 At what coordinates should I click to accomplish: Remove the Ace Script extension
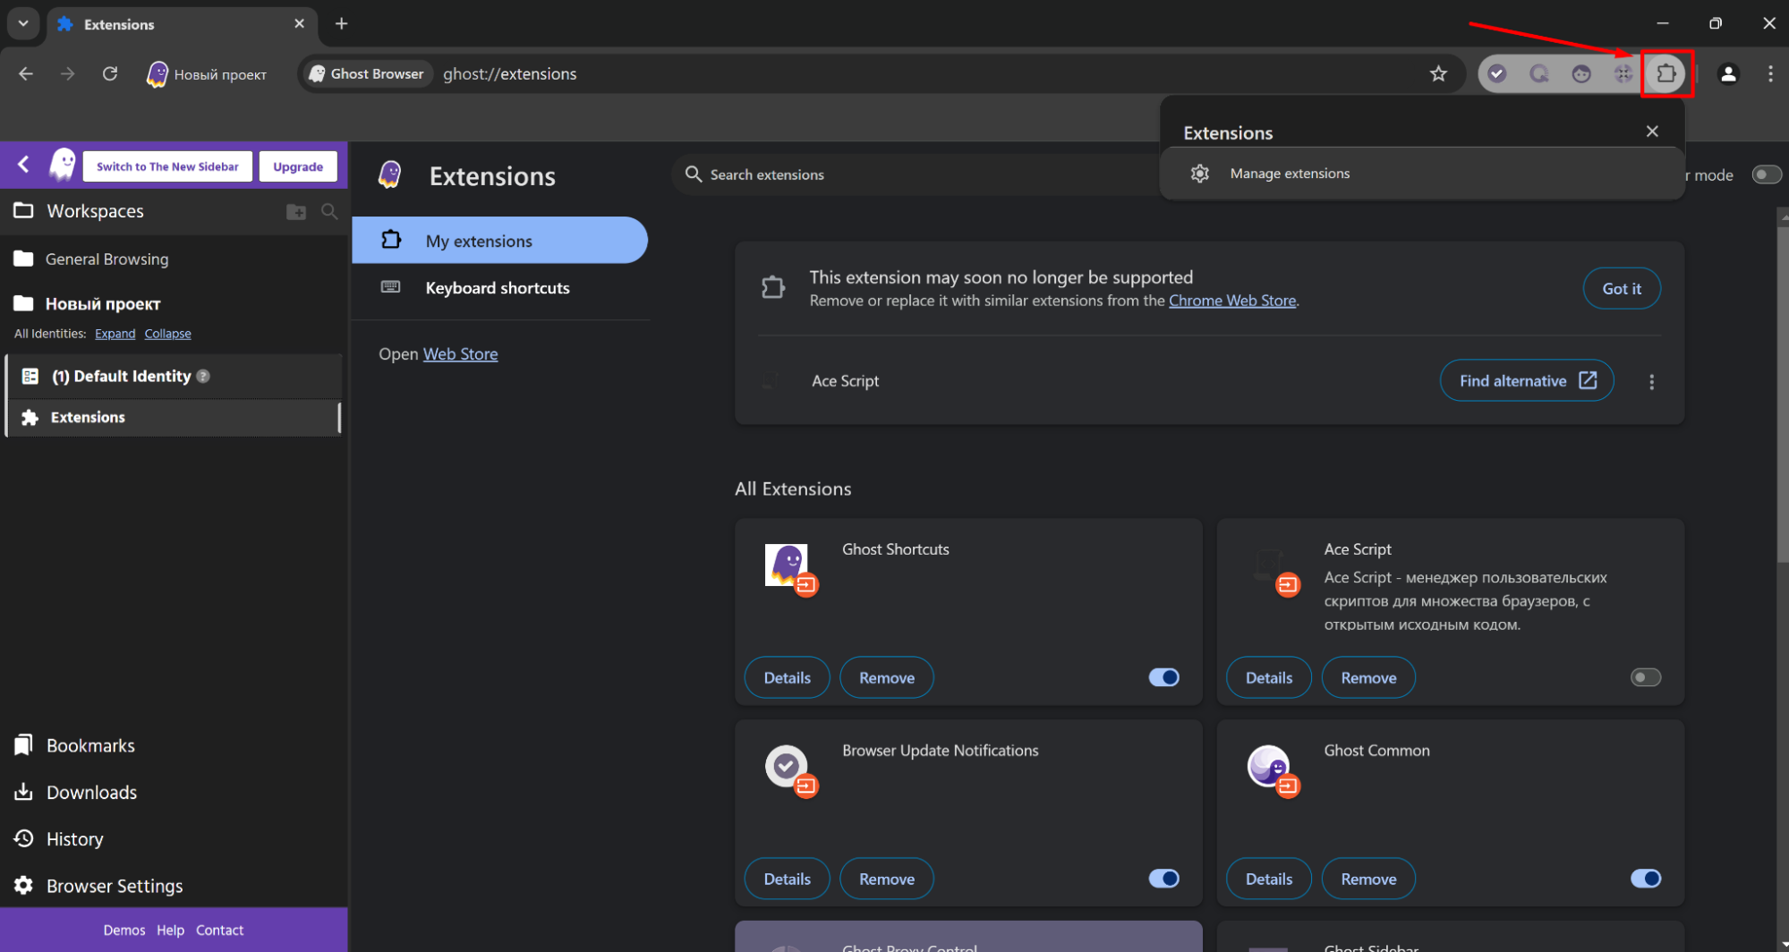click(1367, 677)
